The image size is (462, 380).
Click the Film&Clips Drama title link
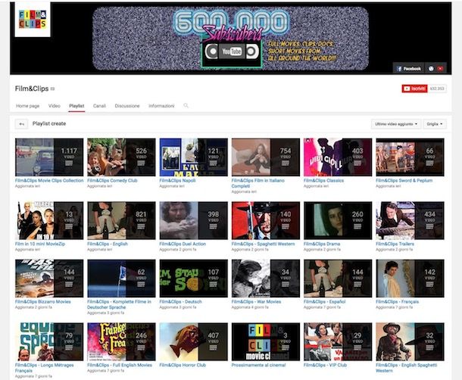click(x=322, y=244)
